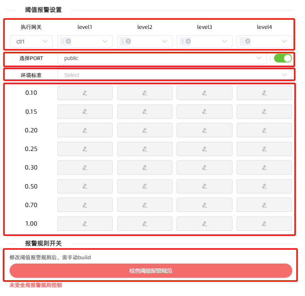
Task: Clear the level1 selected tag
Action: tap(69, 41)
